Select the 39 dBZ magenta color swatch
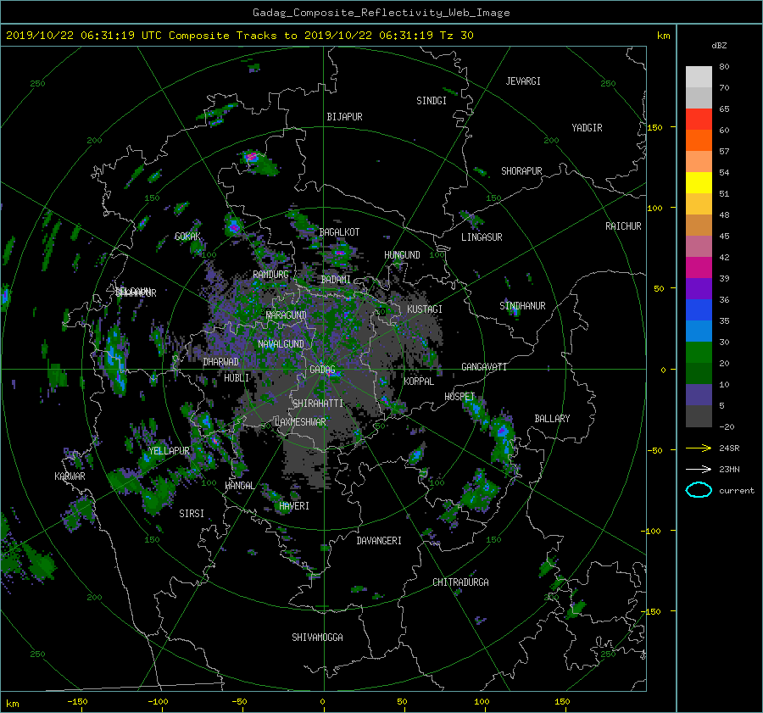 click(x=699, y=268)
